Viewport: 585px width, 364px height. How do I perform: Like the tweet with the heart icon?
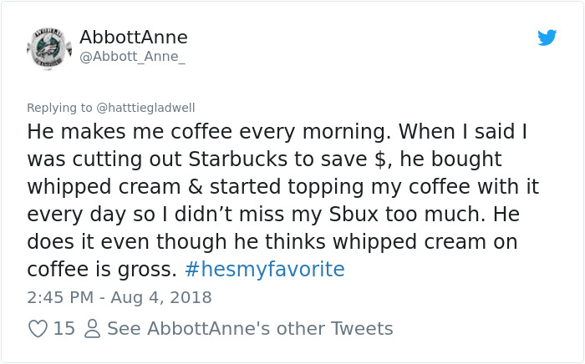point(38,329)
